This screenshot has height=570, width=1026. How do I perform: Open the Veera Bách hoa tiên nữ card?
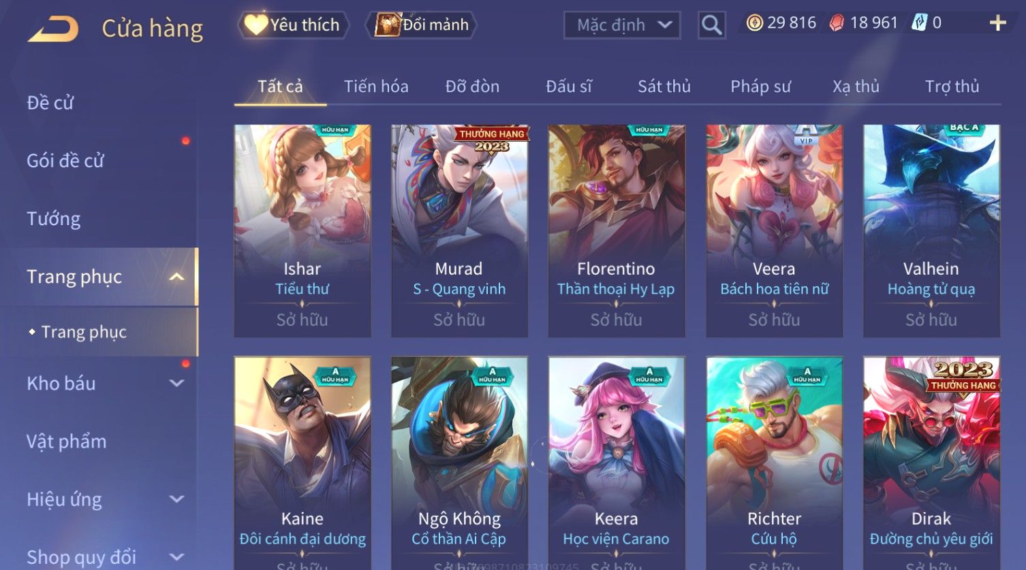[x=774, y=231]
